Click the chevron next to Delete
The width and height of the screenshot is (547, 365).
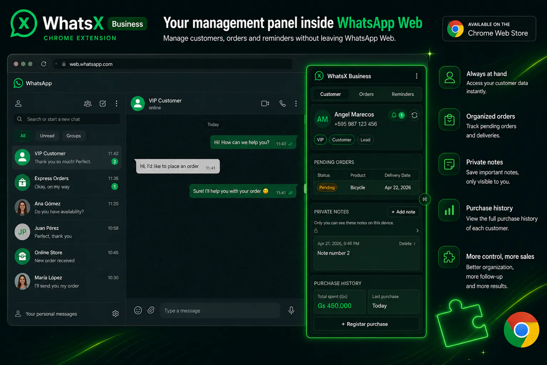click(x=414, y=244)
